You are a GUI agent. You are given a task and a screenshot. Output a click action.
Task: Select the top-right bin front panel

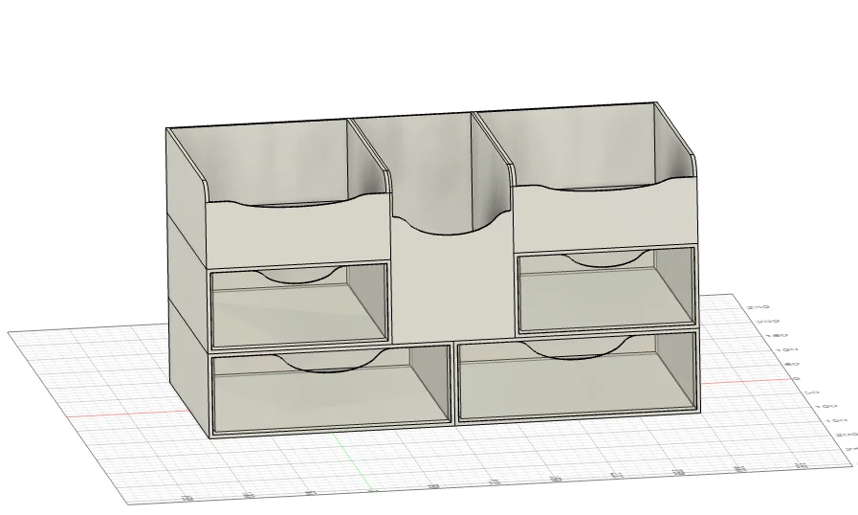(x=605, y=214)
